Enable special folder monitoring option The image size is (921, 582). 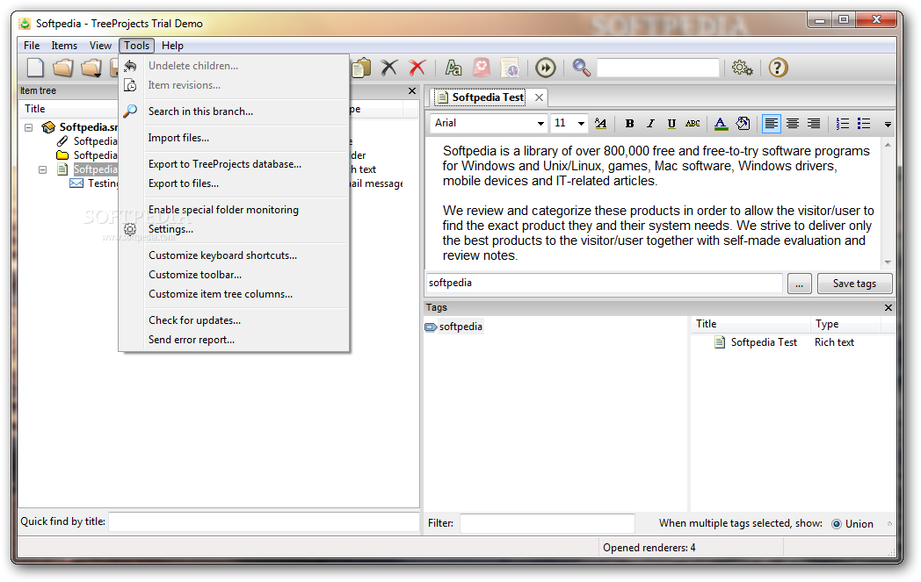pos(223,210)
